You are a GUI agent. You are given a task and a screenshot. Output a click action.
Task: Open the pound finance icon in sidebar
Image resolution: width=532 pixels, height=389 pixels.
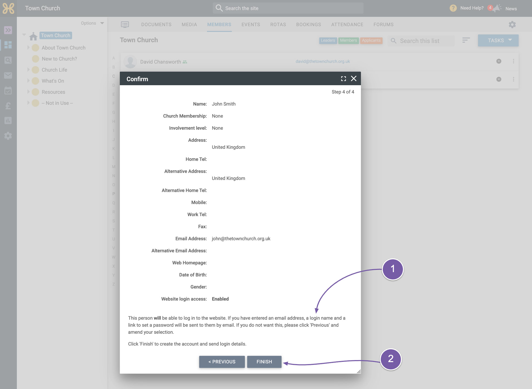point(8,106)
